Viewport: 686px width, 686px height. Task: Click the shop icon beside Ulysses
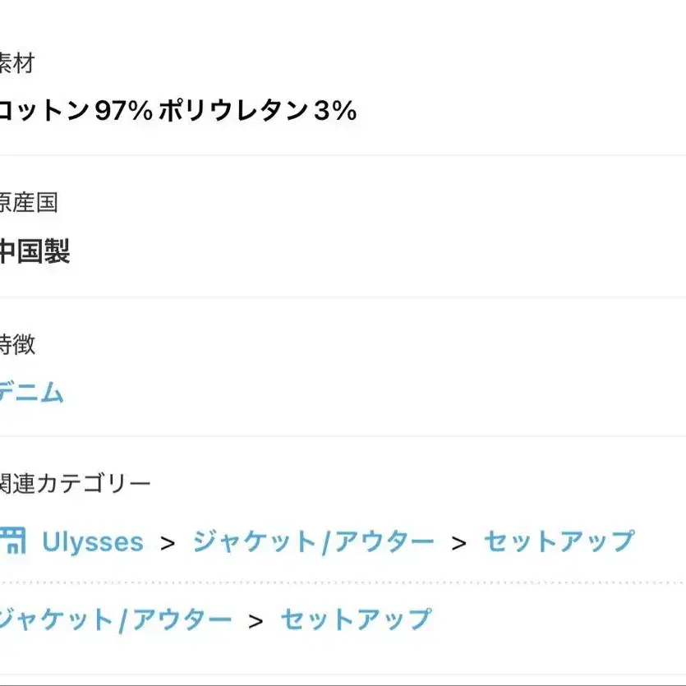pyautogui.click(x=12, y=542)
